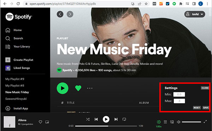The image size is (212, 131).
Task: Select New Music Friday in the sidebar
Action: [x=17, y=92]
